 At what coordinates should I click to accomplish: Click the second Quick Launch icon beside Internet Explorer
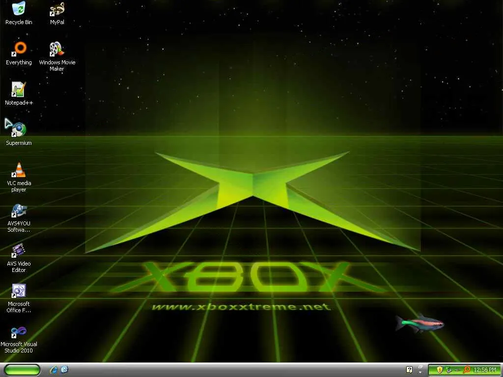64,370
